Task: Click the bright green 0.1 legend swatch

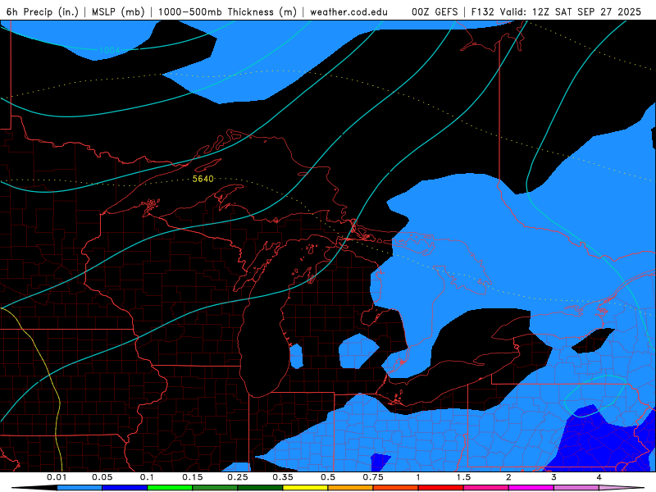Action: click(x=170, y=488)
